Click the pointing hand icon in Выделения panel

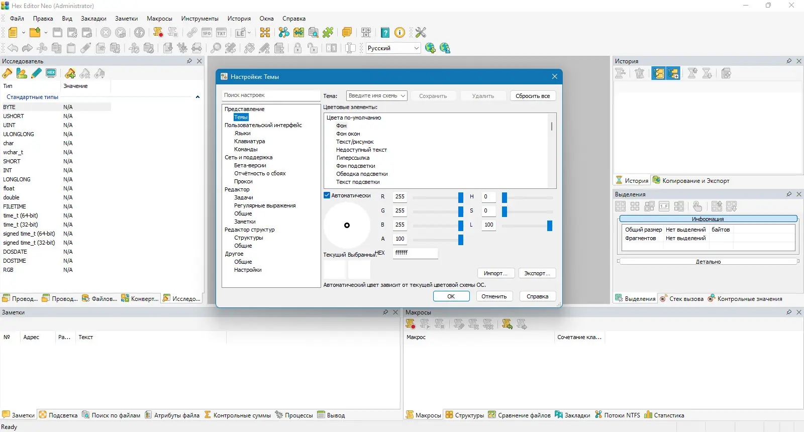click(697, 206)
